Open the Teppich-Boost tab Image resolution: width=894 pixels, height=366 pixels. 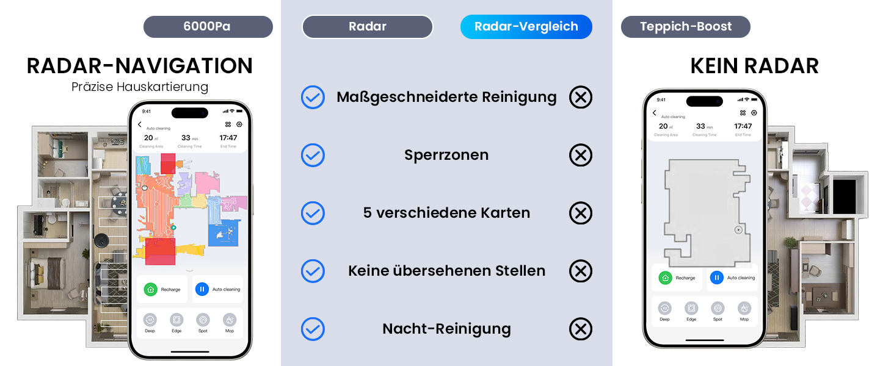pyautogui.click(x=685, y=27)
